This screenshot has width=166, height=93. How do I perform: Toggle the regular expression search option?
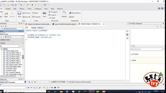pyautogui.click(x=58, y=88)
